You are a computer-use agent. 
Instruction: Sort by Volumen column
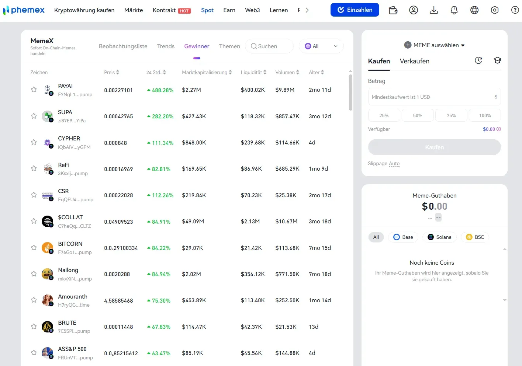(287, 72)
